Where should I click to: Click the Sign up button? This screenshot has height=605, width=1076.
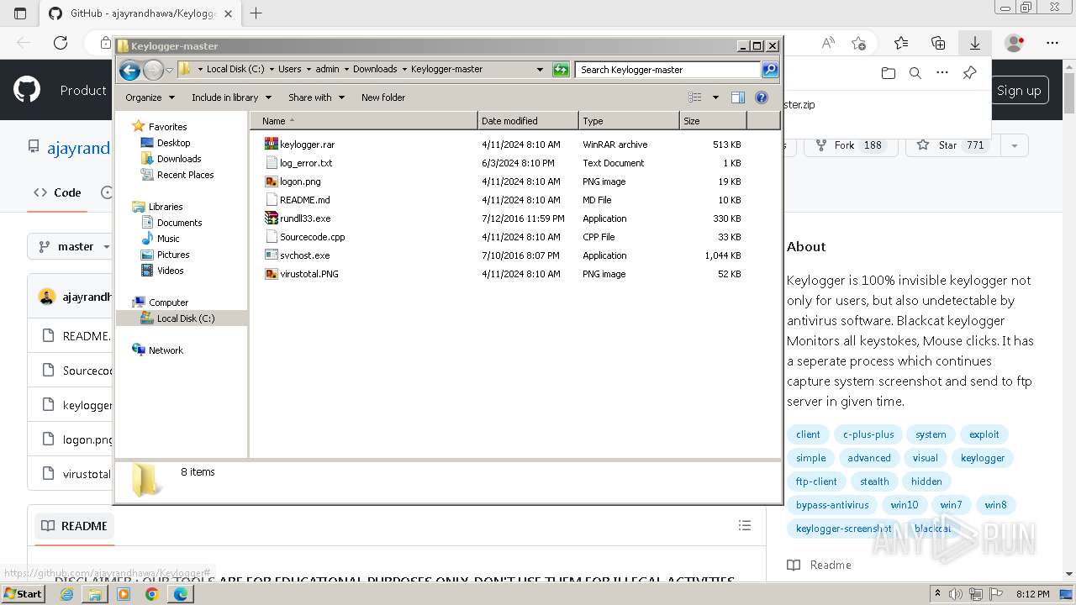click(1019, 90)
